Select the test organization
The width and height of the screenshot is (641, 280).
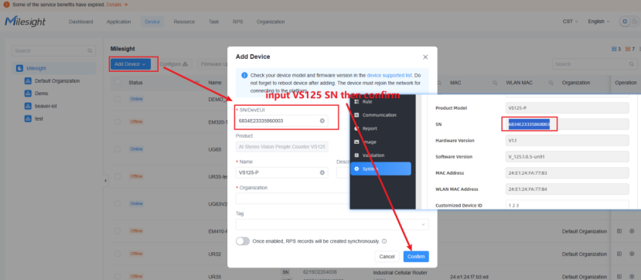point(39,118)
